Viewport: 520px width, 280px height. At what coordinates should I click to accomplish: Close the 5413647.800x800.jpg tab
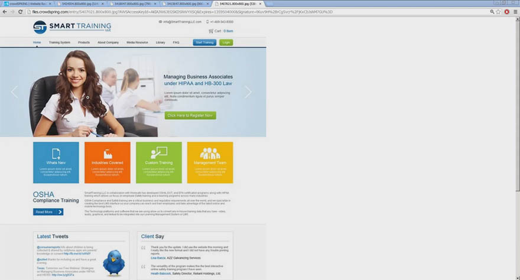coord(207,4)
